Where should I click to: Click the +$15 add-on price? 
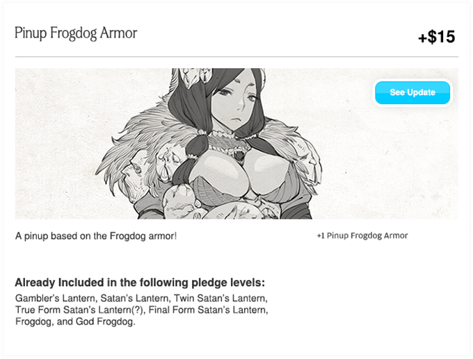pyautogui.click(x=436, y=37)
